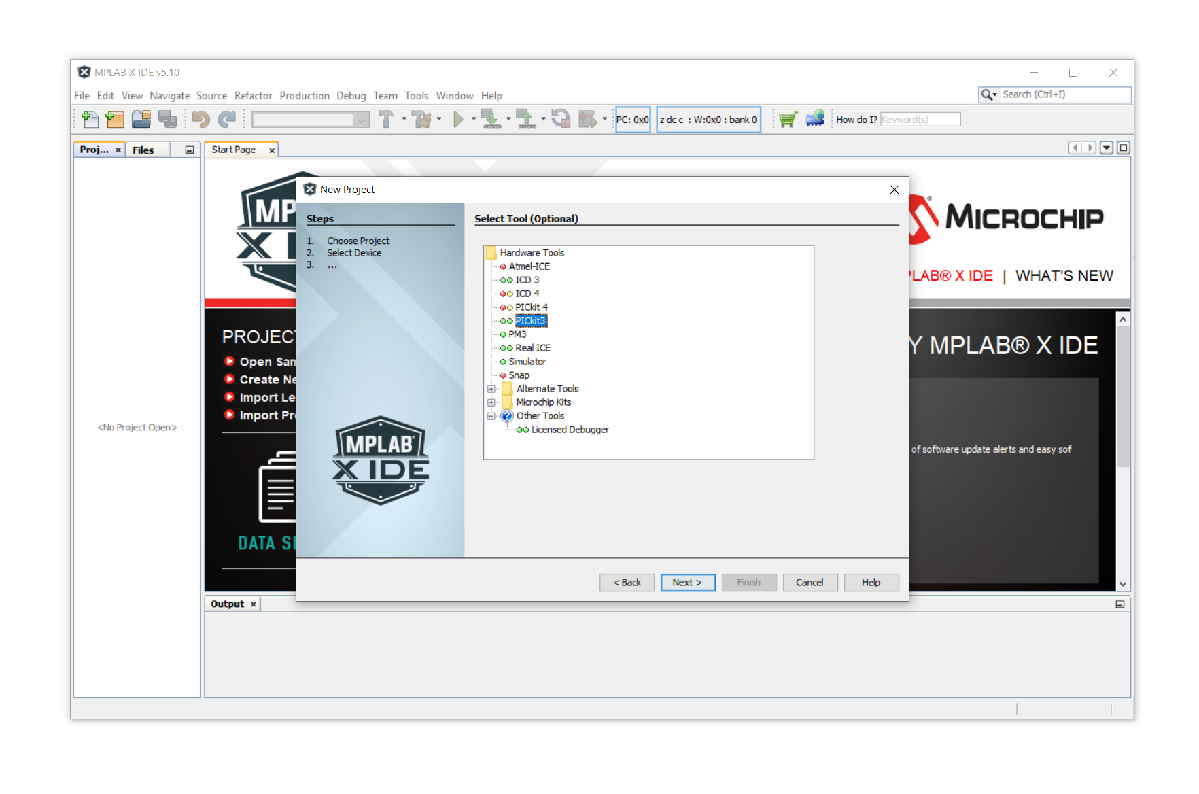1199x794 pixels.
Task: Click the green Run Project arrow
Action: 458,120
